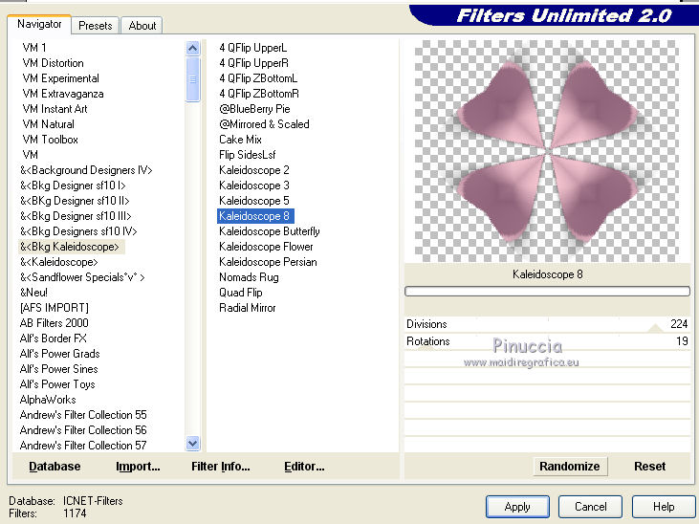Screen dimensions: 699x524
Task: Select Andrew's Filter Collection 55
Action: click(83, 415)
